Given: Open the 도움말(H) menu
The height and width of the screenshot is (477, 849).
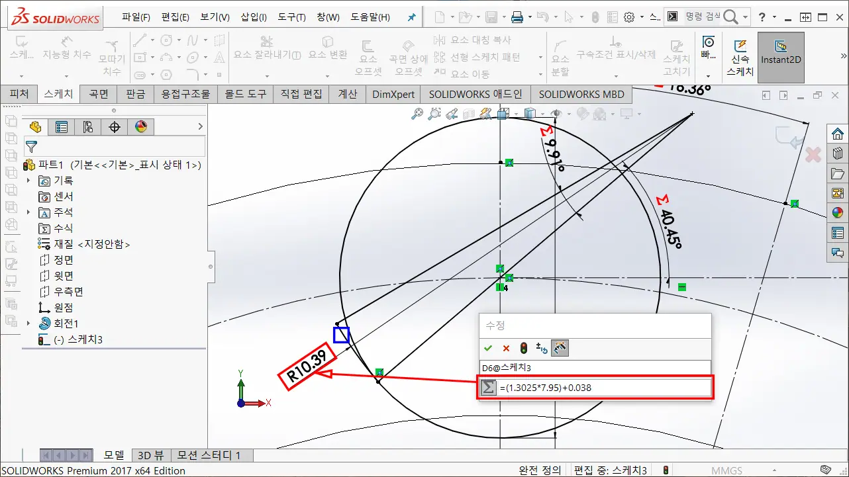Looking at the screenshot, I should [372, 17].
